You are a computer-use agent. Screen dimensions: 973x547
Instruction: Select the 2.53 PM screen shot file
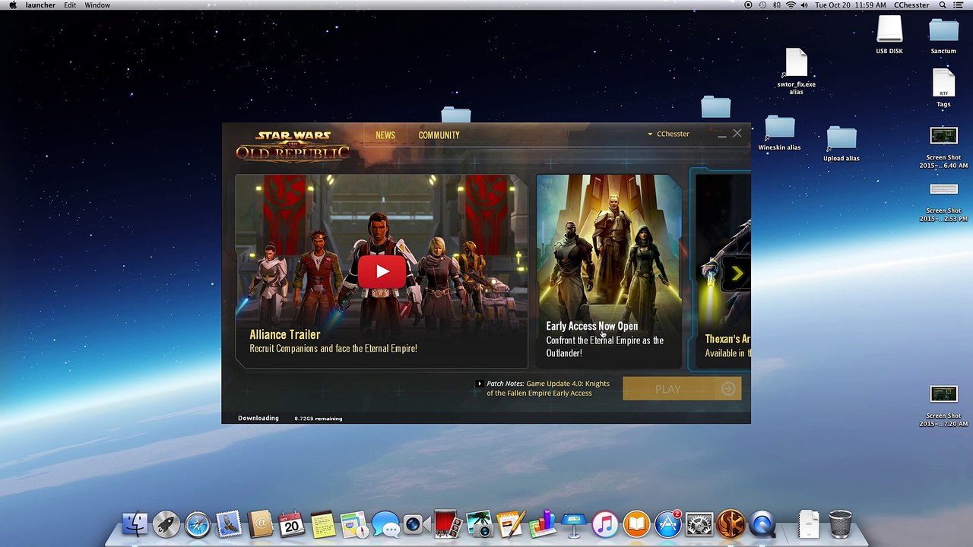[943, 201]
